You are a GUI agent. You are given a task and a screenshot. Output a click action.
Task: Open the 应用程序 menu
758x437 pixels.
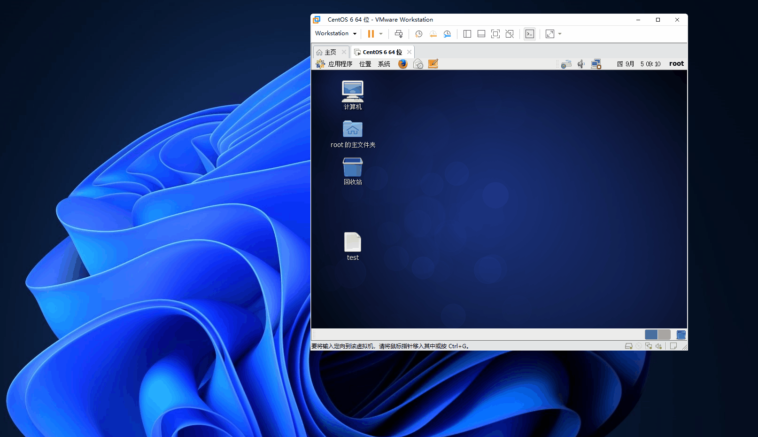(x=340, y=64)
